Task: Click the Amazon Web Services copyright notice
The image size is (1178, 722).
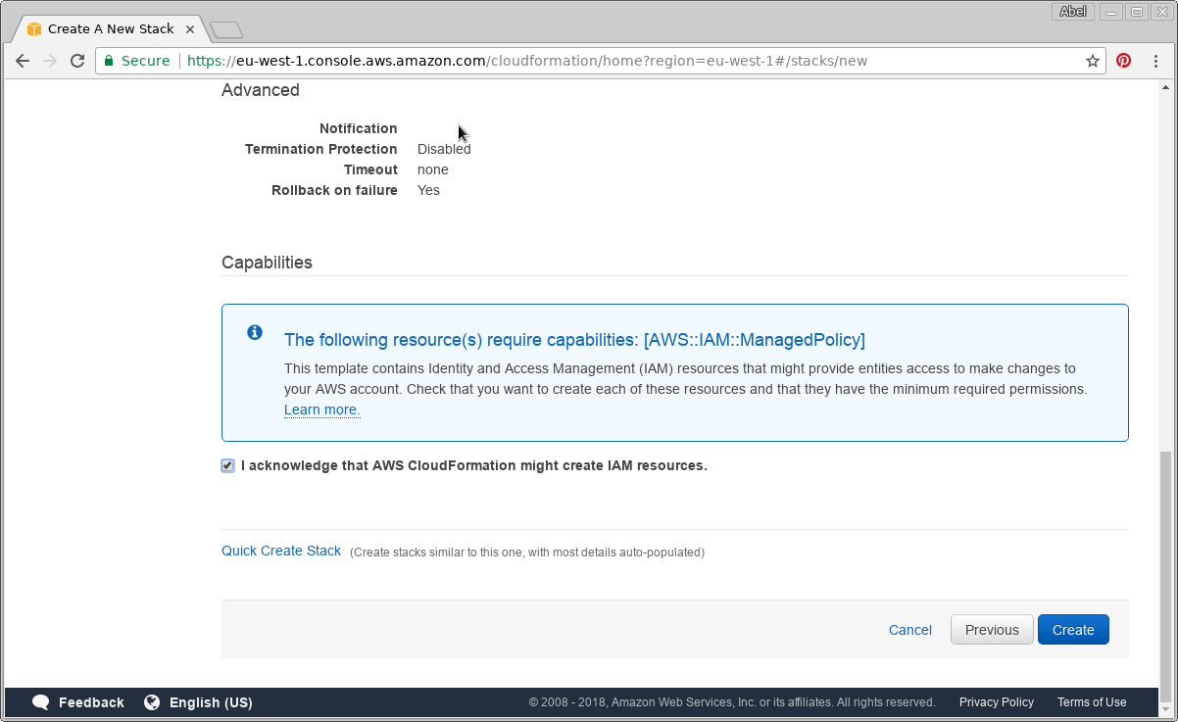Action: point(732,702)
